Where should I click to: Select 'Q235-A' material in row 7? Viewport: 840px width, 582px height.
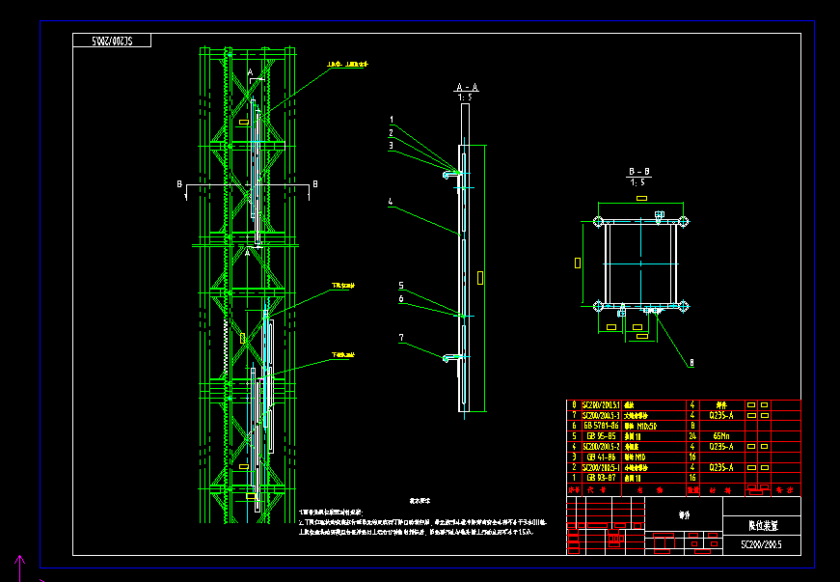click(x=721, y=415)
